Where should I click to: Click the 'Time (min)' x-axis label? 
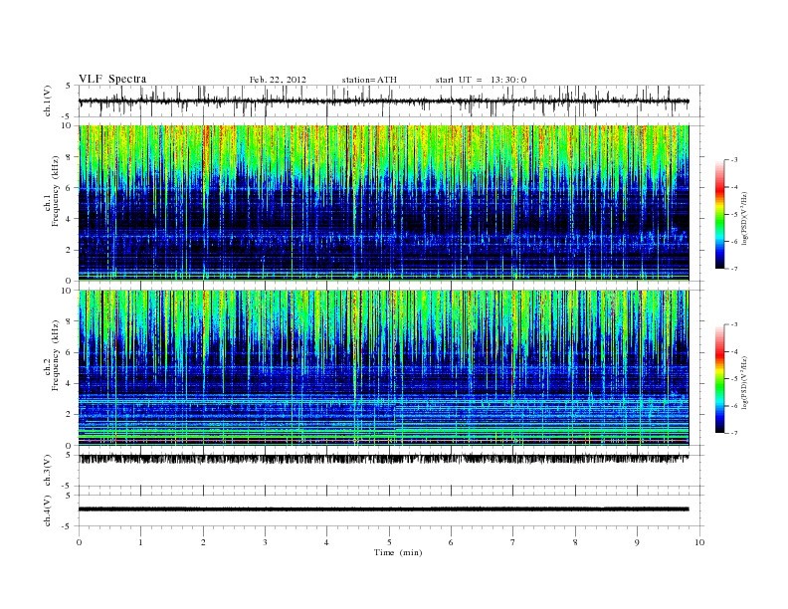pyautogui.click(x=398, y=552)
